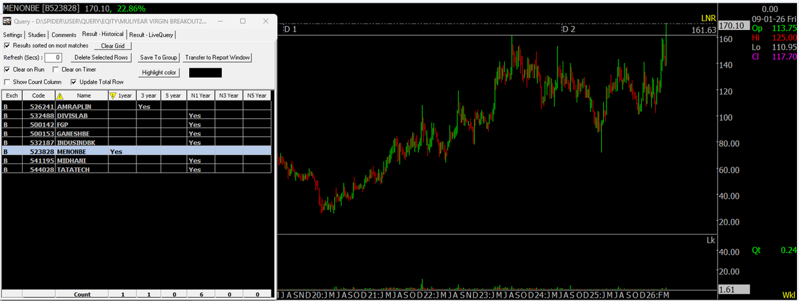This screenshot has height=301, width=799.
Task: Click the N1 Year total value 6
Action: click(200, 294)
